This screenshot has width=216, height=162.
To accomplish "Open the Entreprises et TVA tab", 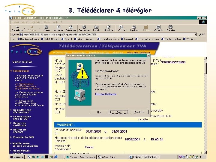I will coord(99,52).
